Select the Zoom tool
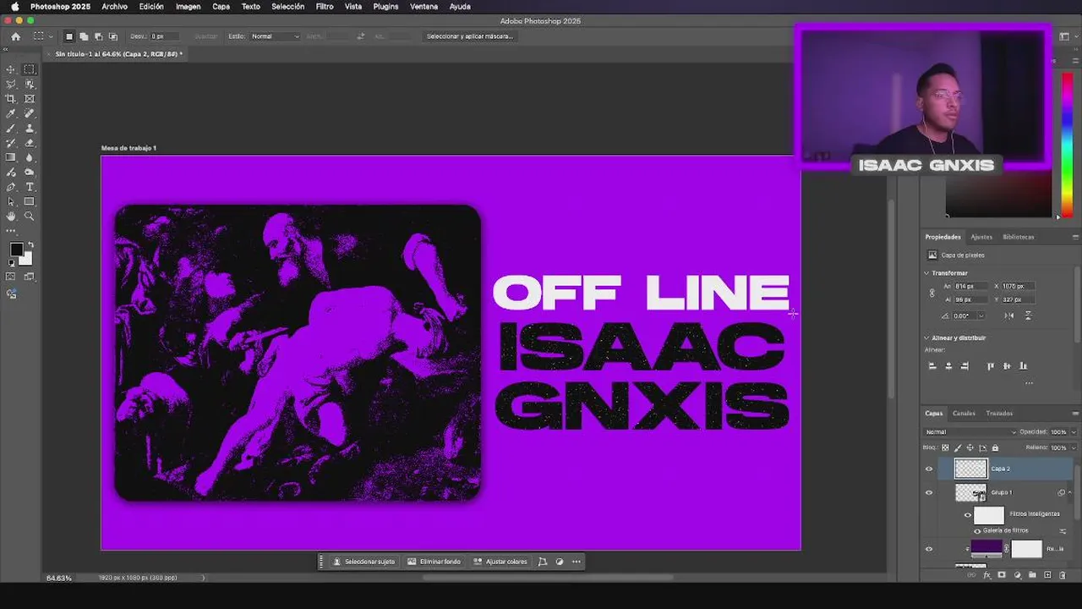This screenshot has height=609, width=1082. [30, 217]
